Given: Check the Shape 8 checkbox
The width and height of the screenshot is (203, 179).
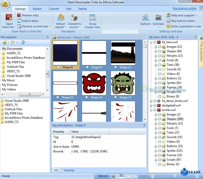Looking at the screenshot, I should (58, 67).
